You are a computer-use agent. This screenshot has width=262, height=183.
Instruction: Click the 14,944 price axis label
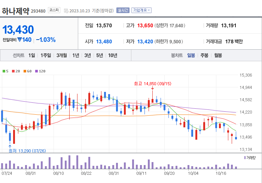(246, 87)
